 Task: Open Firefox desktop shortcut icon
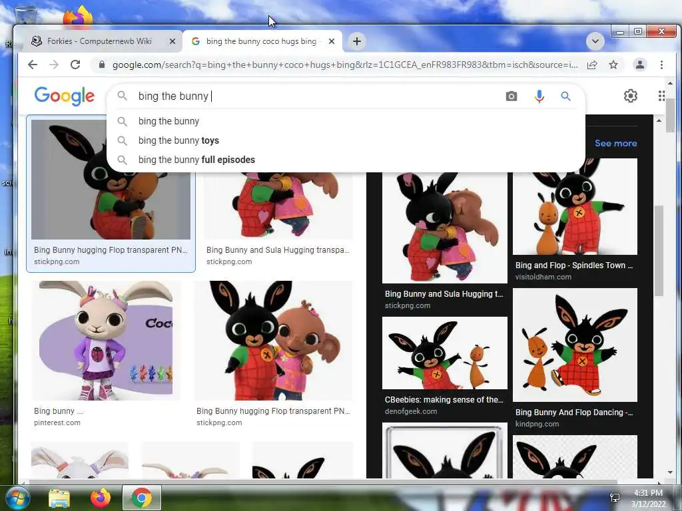[x=77, y=16]
